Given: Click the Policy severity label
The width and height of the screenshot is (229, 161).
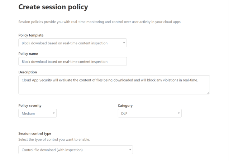Looking at the screenshot, I should [30, 106].
